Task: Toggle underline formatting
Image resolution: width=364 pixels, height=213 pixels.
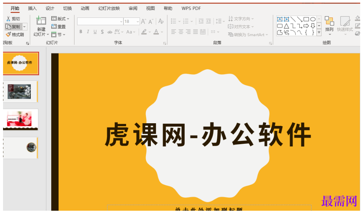Action: click(95, 32)
